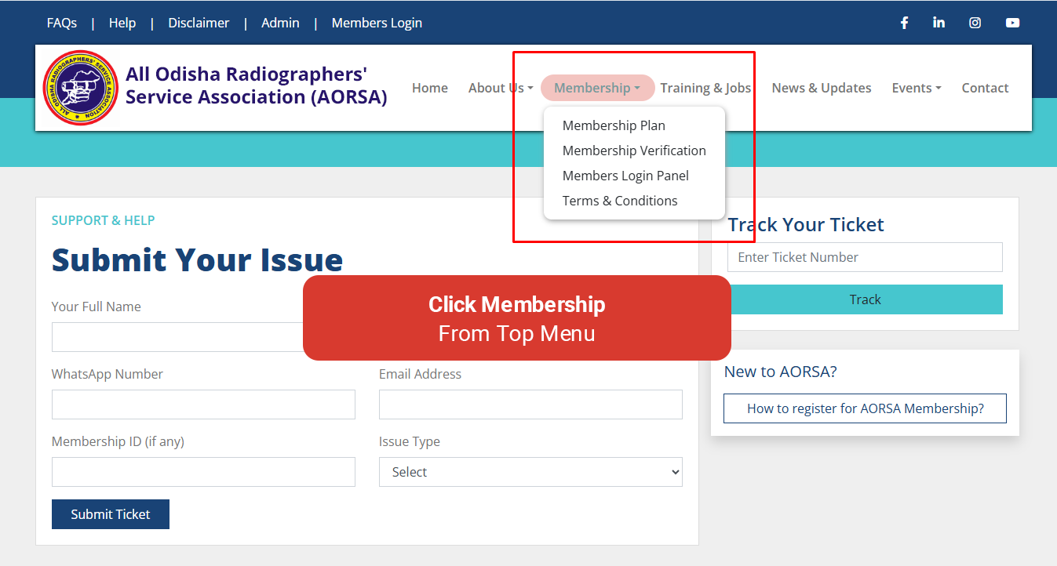The width and height of the screenshot is (1057, 566).
Task: Select Membership Plan from the menu
Action: [614, 125]
